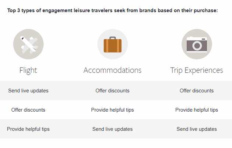Select the Flight column heading
The image size is (232, 148).
click(x=28, y=70)
